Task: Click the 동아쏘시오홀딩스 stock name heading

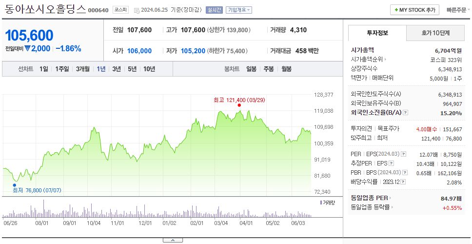Action: point(45,9)
